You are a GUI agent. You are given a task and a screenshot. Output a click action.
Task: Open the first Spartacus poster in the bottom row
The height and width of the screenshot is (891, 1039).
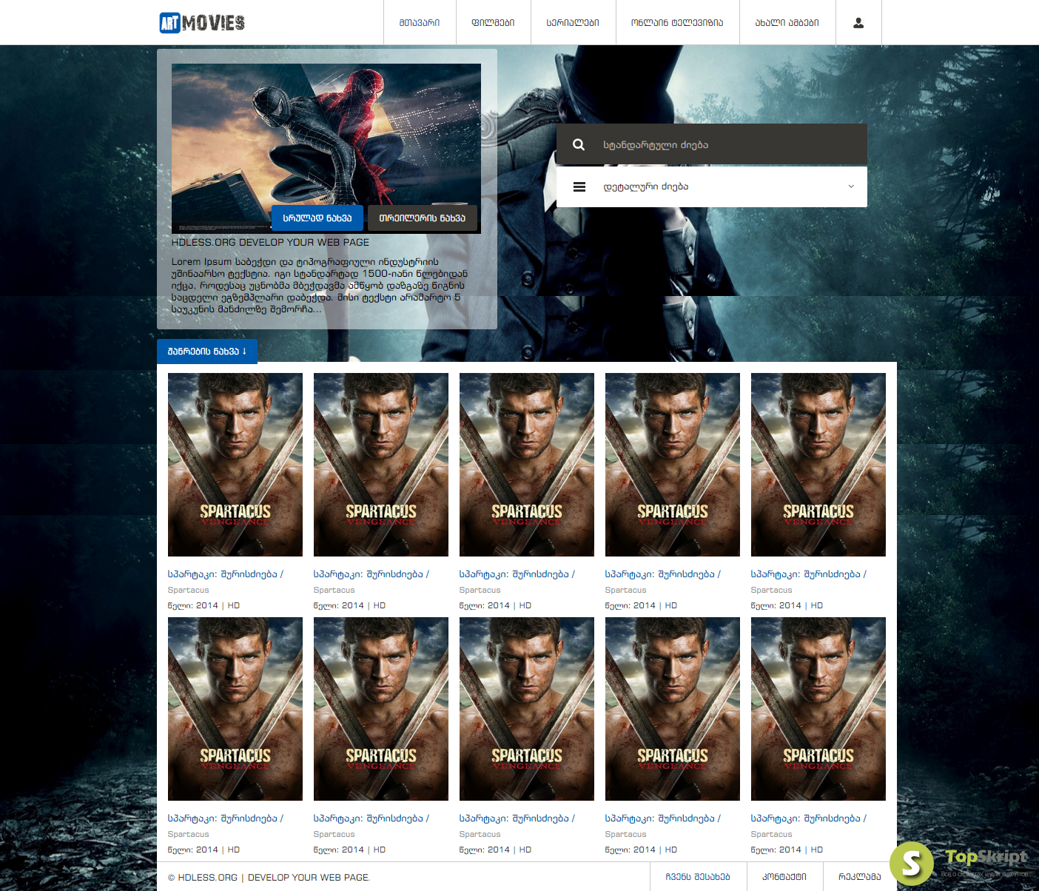[x=235, y=709]
